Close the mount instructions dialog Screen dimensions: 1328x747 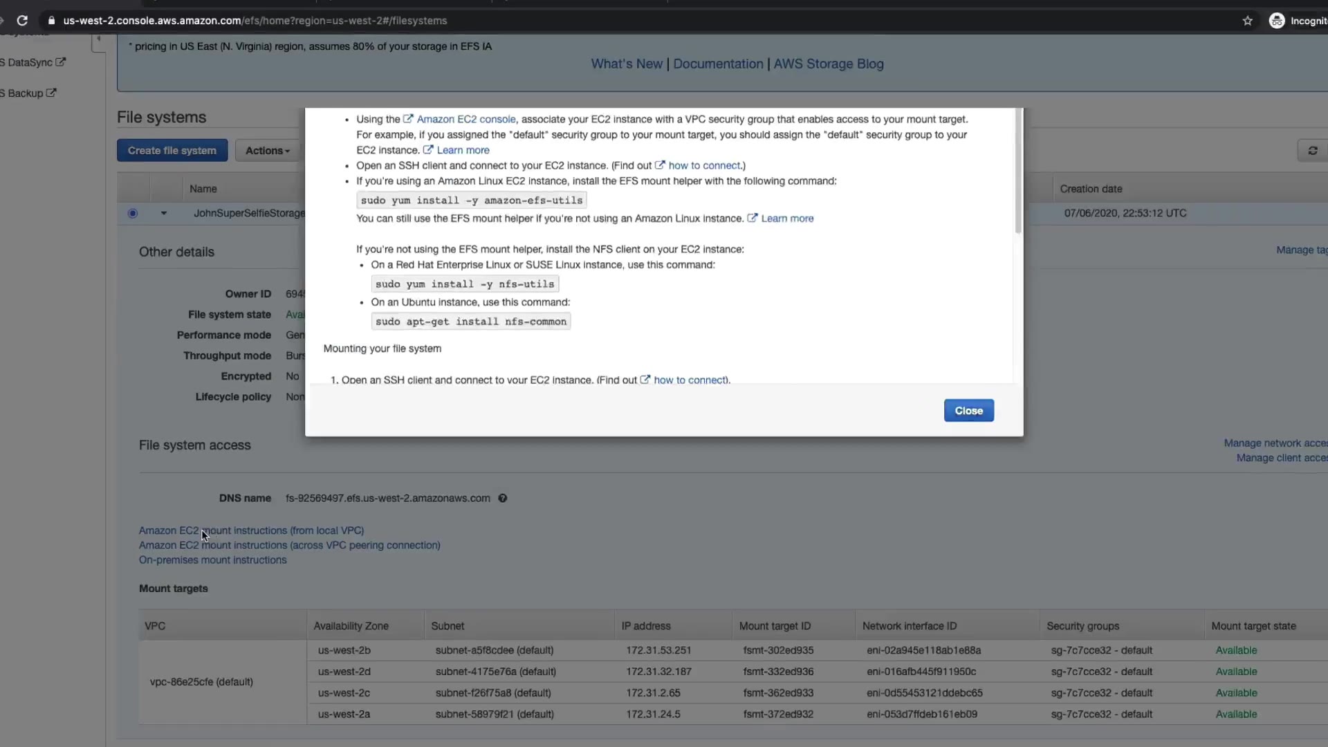968,411
